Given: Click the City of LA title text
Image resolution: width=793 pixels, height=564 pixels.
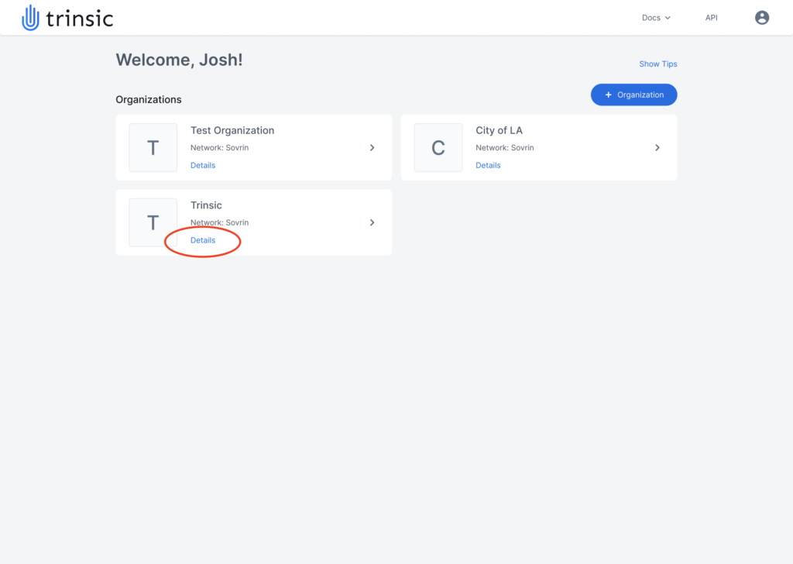Looking at the screenshot, I should click(499, 130).
